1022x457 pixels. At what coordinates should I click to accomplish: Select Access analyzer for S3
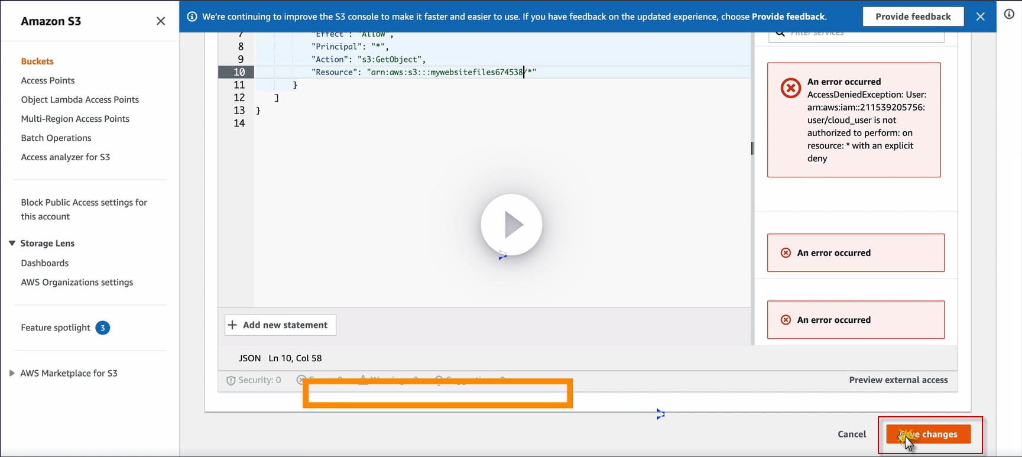click(66, 157)
